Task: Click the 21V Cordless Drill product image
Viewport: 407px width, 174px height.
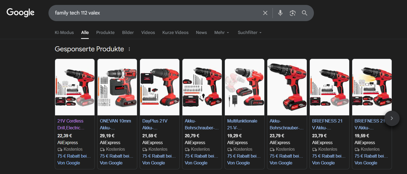Action: click(x=75, y=87)
